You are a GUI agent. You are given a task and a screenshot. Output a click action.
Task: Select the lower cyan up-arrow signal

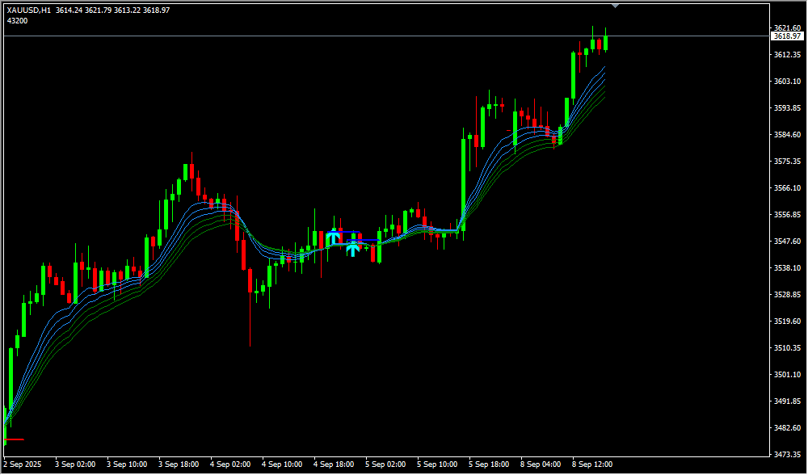click(x=353, y=249)
